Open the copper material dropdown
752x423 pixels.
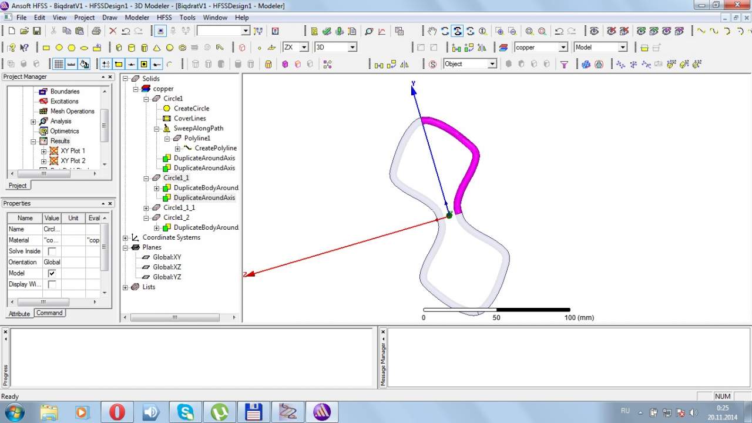[x=563, y=48]
